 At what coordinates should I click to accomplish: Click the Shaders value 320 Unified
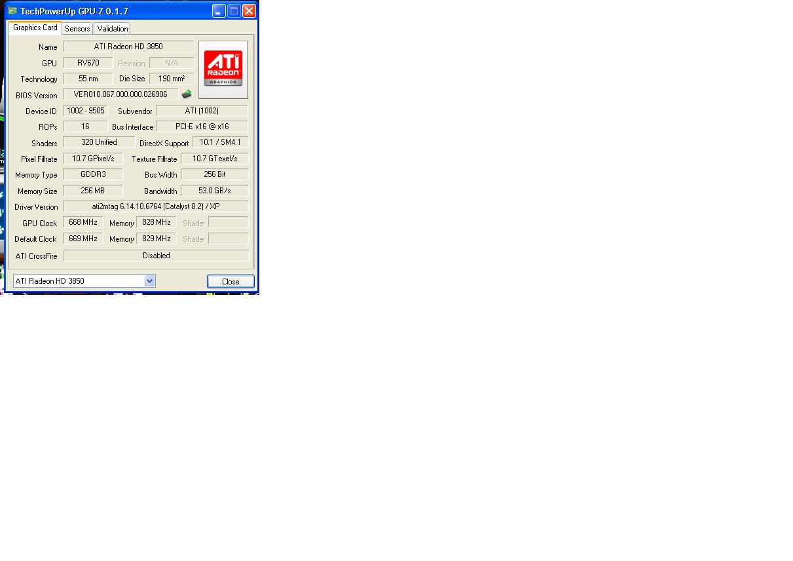(x=99, y=142)
